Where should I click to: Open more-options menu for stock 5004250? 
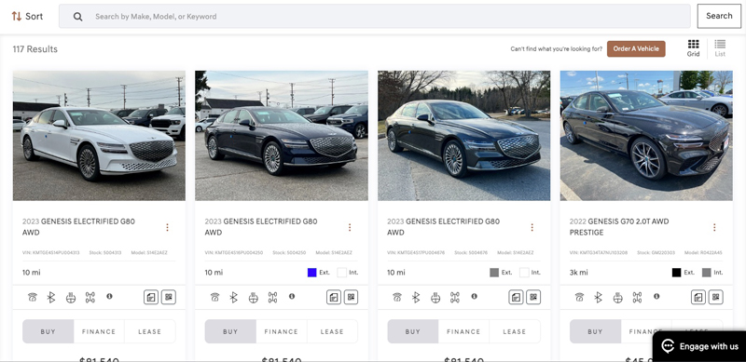[x=350, y=227]
